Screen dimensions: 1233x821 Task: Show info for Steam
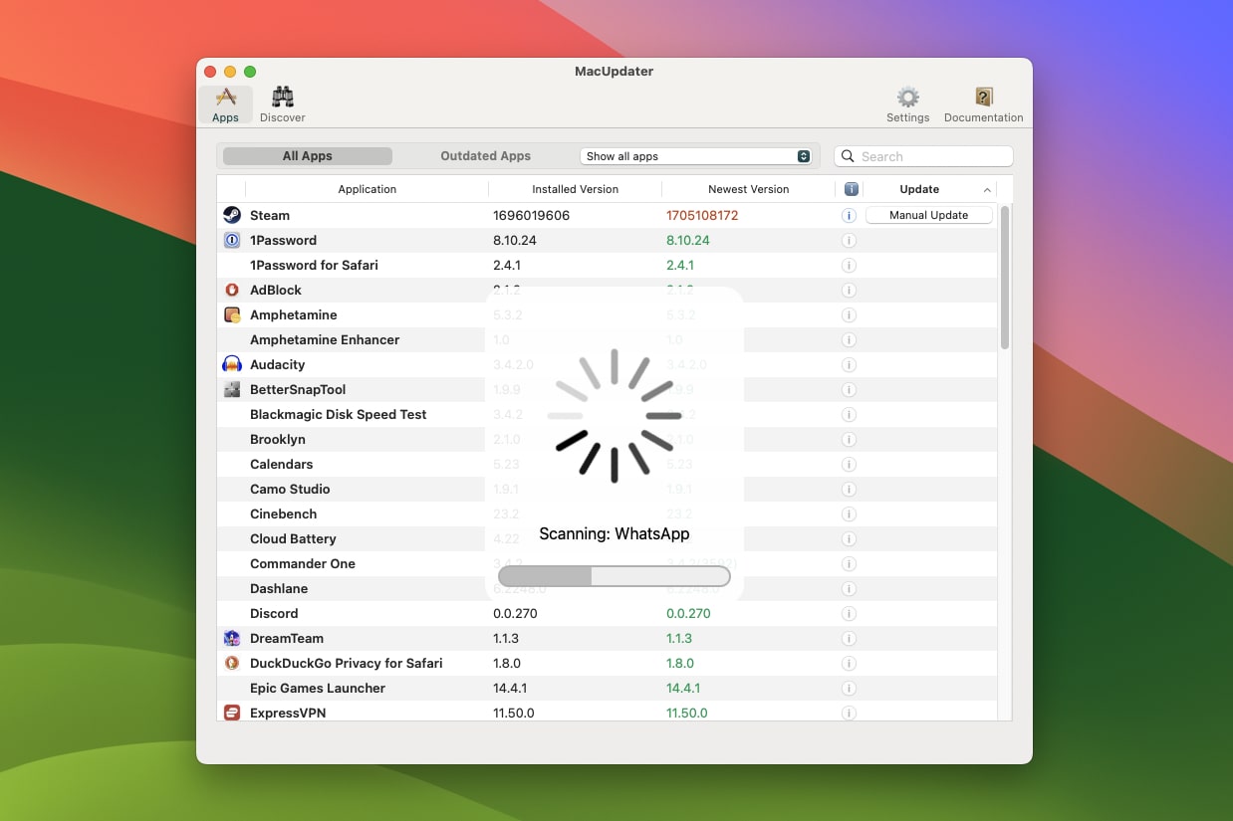[x=850, y=215]
